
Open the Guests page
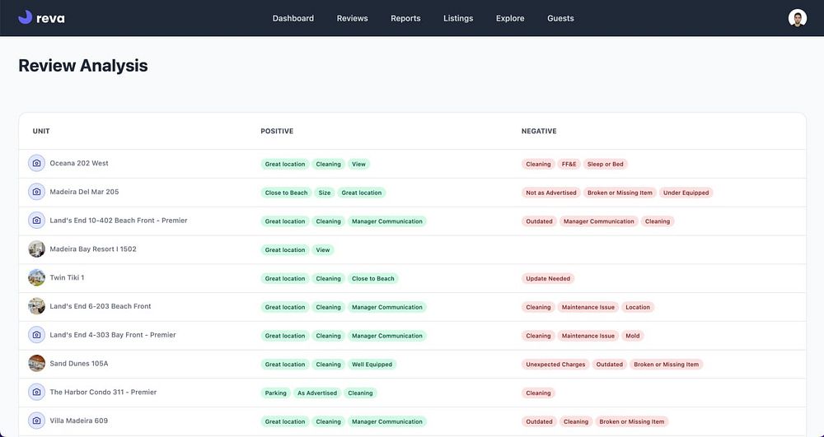click(x=560, y=18)
